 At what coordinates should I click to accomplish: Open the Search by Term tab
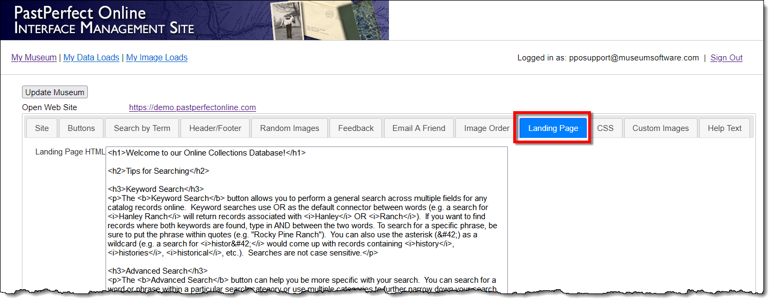tap(142, 128)
